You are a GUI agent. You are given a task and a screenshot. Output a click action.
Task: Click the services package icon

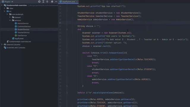tap(13, 21)
